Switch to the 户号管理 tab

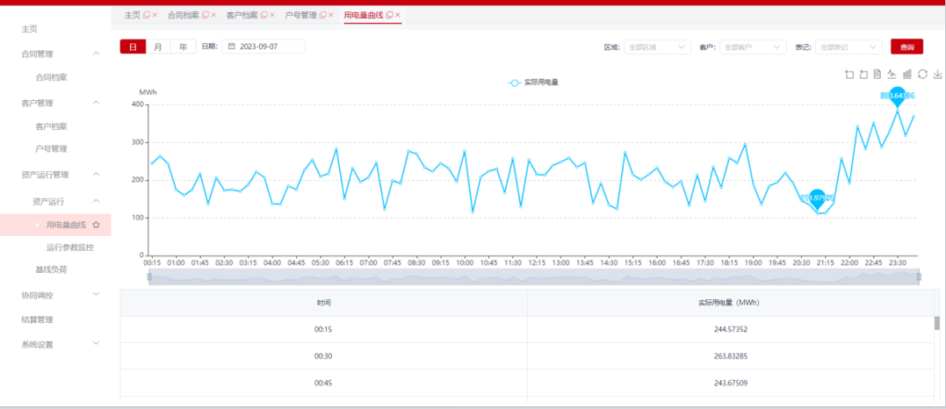pos(300,15)
